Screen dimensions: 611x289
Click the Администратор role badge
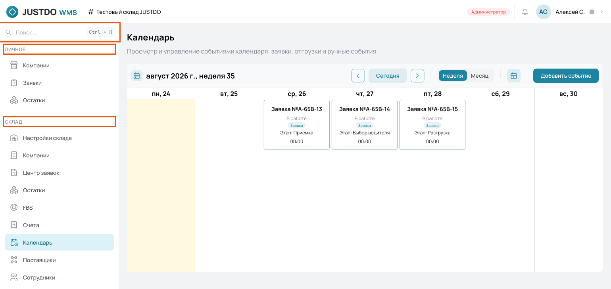click(x=488, y=12)
